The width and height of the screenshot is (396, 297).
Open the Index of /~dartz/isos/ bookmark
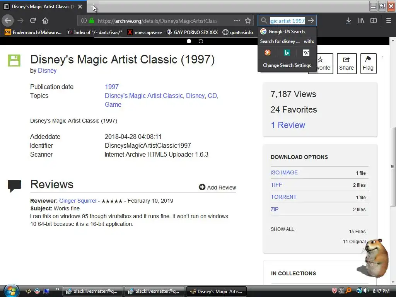coord(94,32)
